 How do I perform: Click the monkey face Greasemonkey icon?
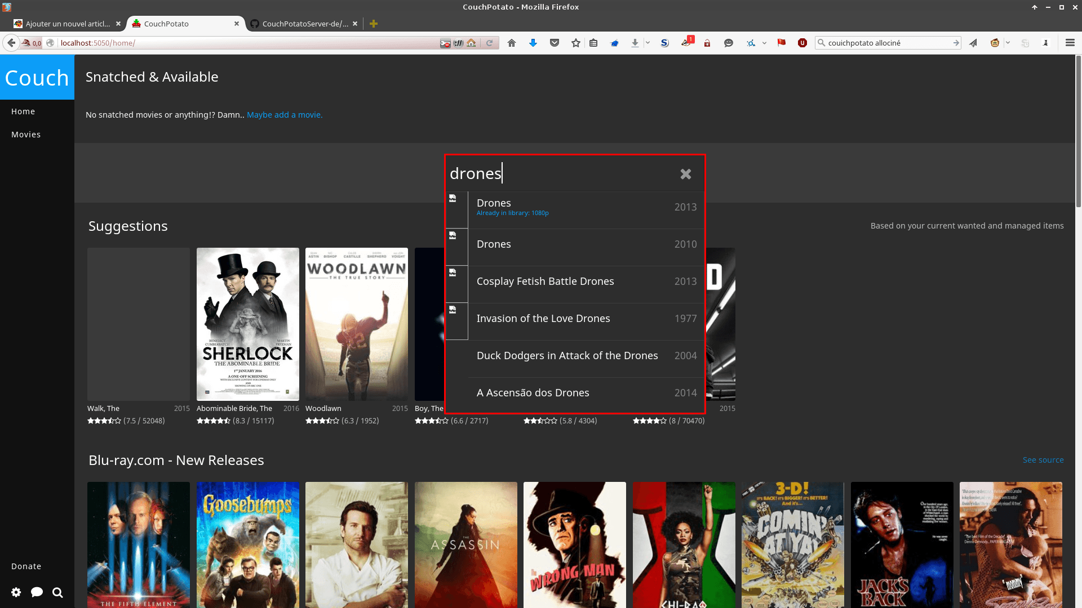tap(995, 43)
